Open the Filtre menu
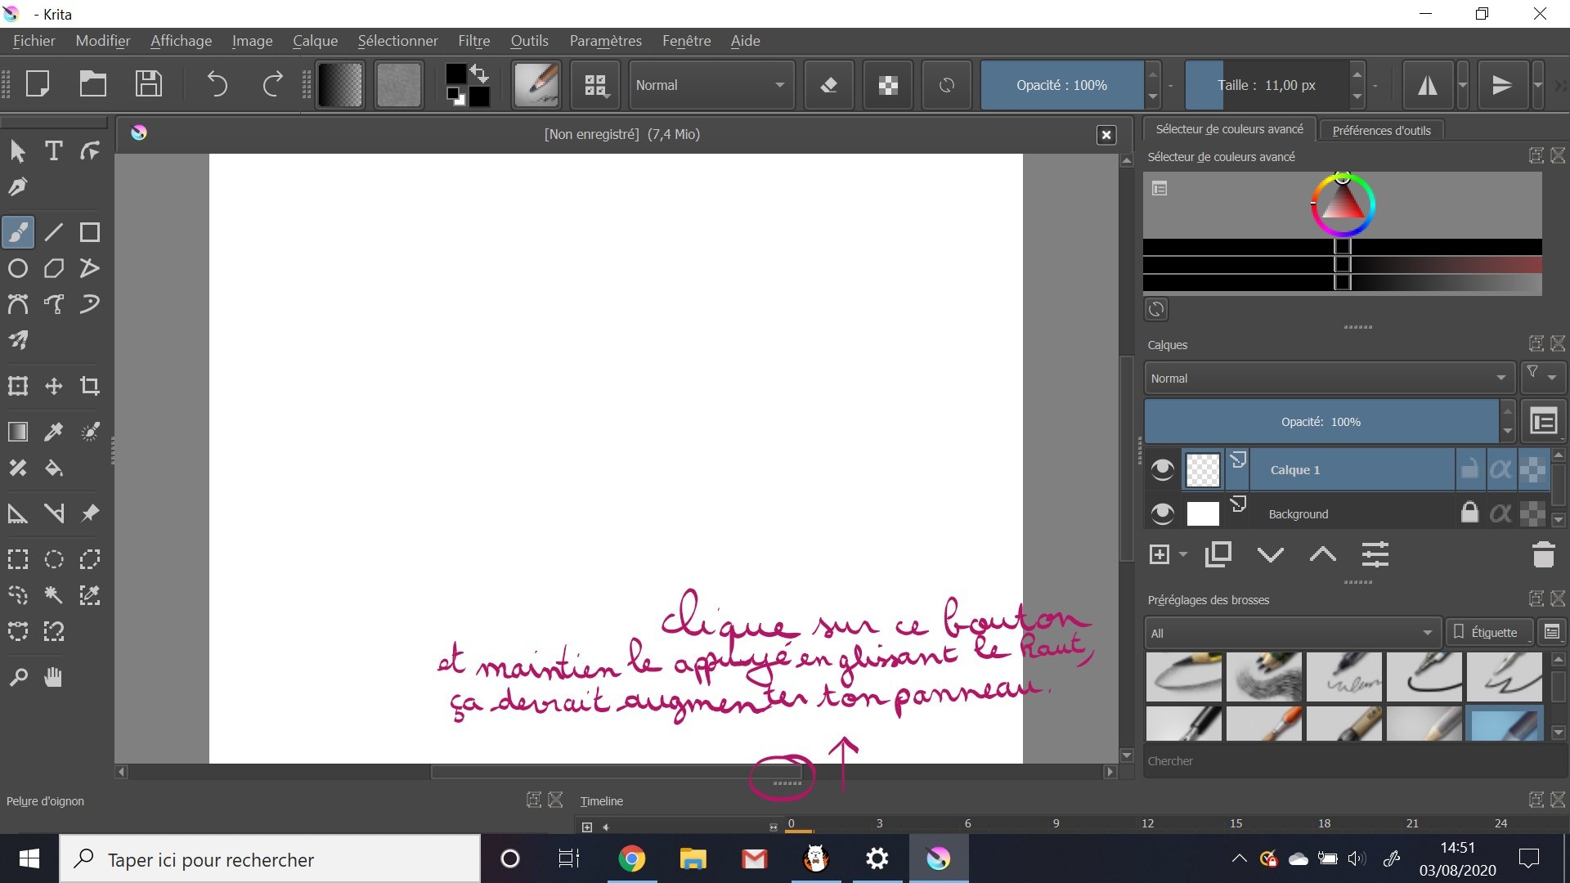 click(474, 41)
